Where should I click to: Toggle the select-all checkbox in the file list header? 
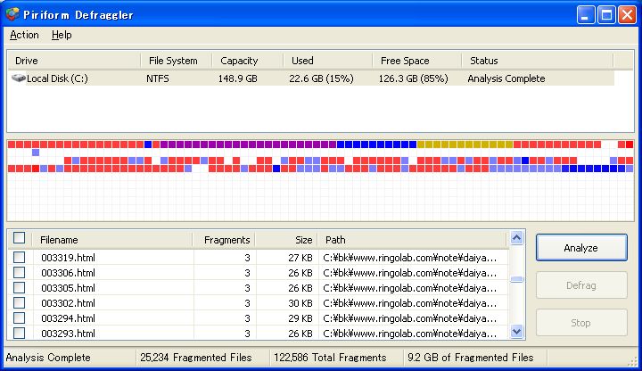pyautogui.click(x=20, y=238)
